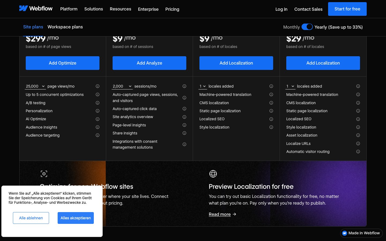Viewport: 386px width, 241px height.
Task: Open the Platform menu in navigation
Action: point(69,9)
